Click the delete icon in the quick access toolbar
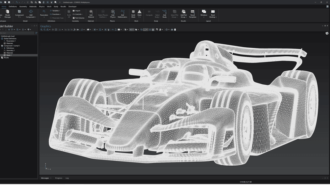Screen dimensions: 330x185 [44, 2]
